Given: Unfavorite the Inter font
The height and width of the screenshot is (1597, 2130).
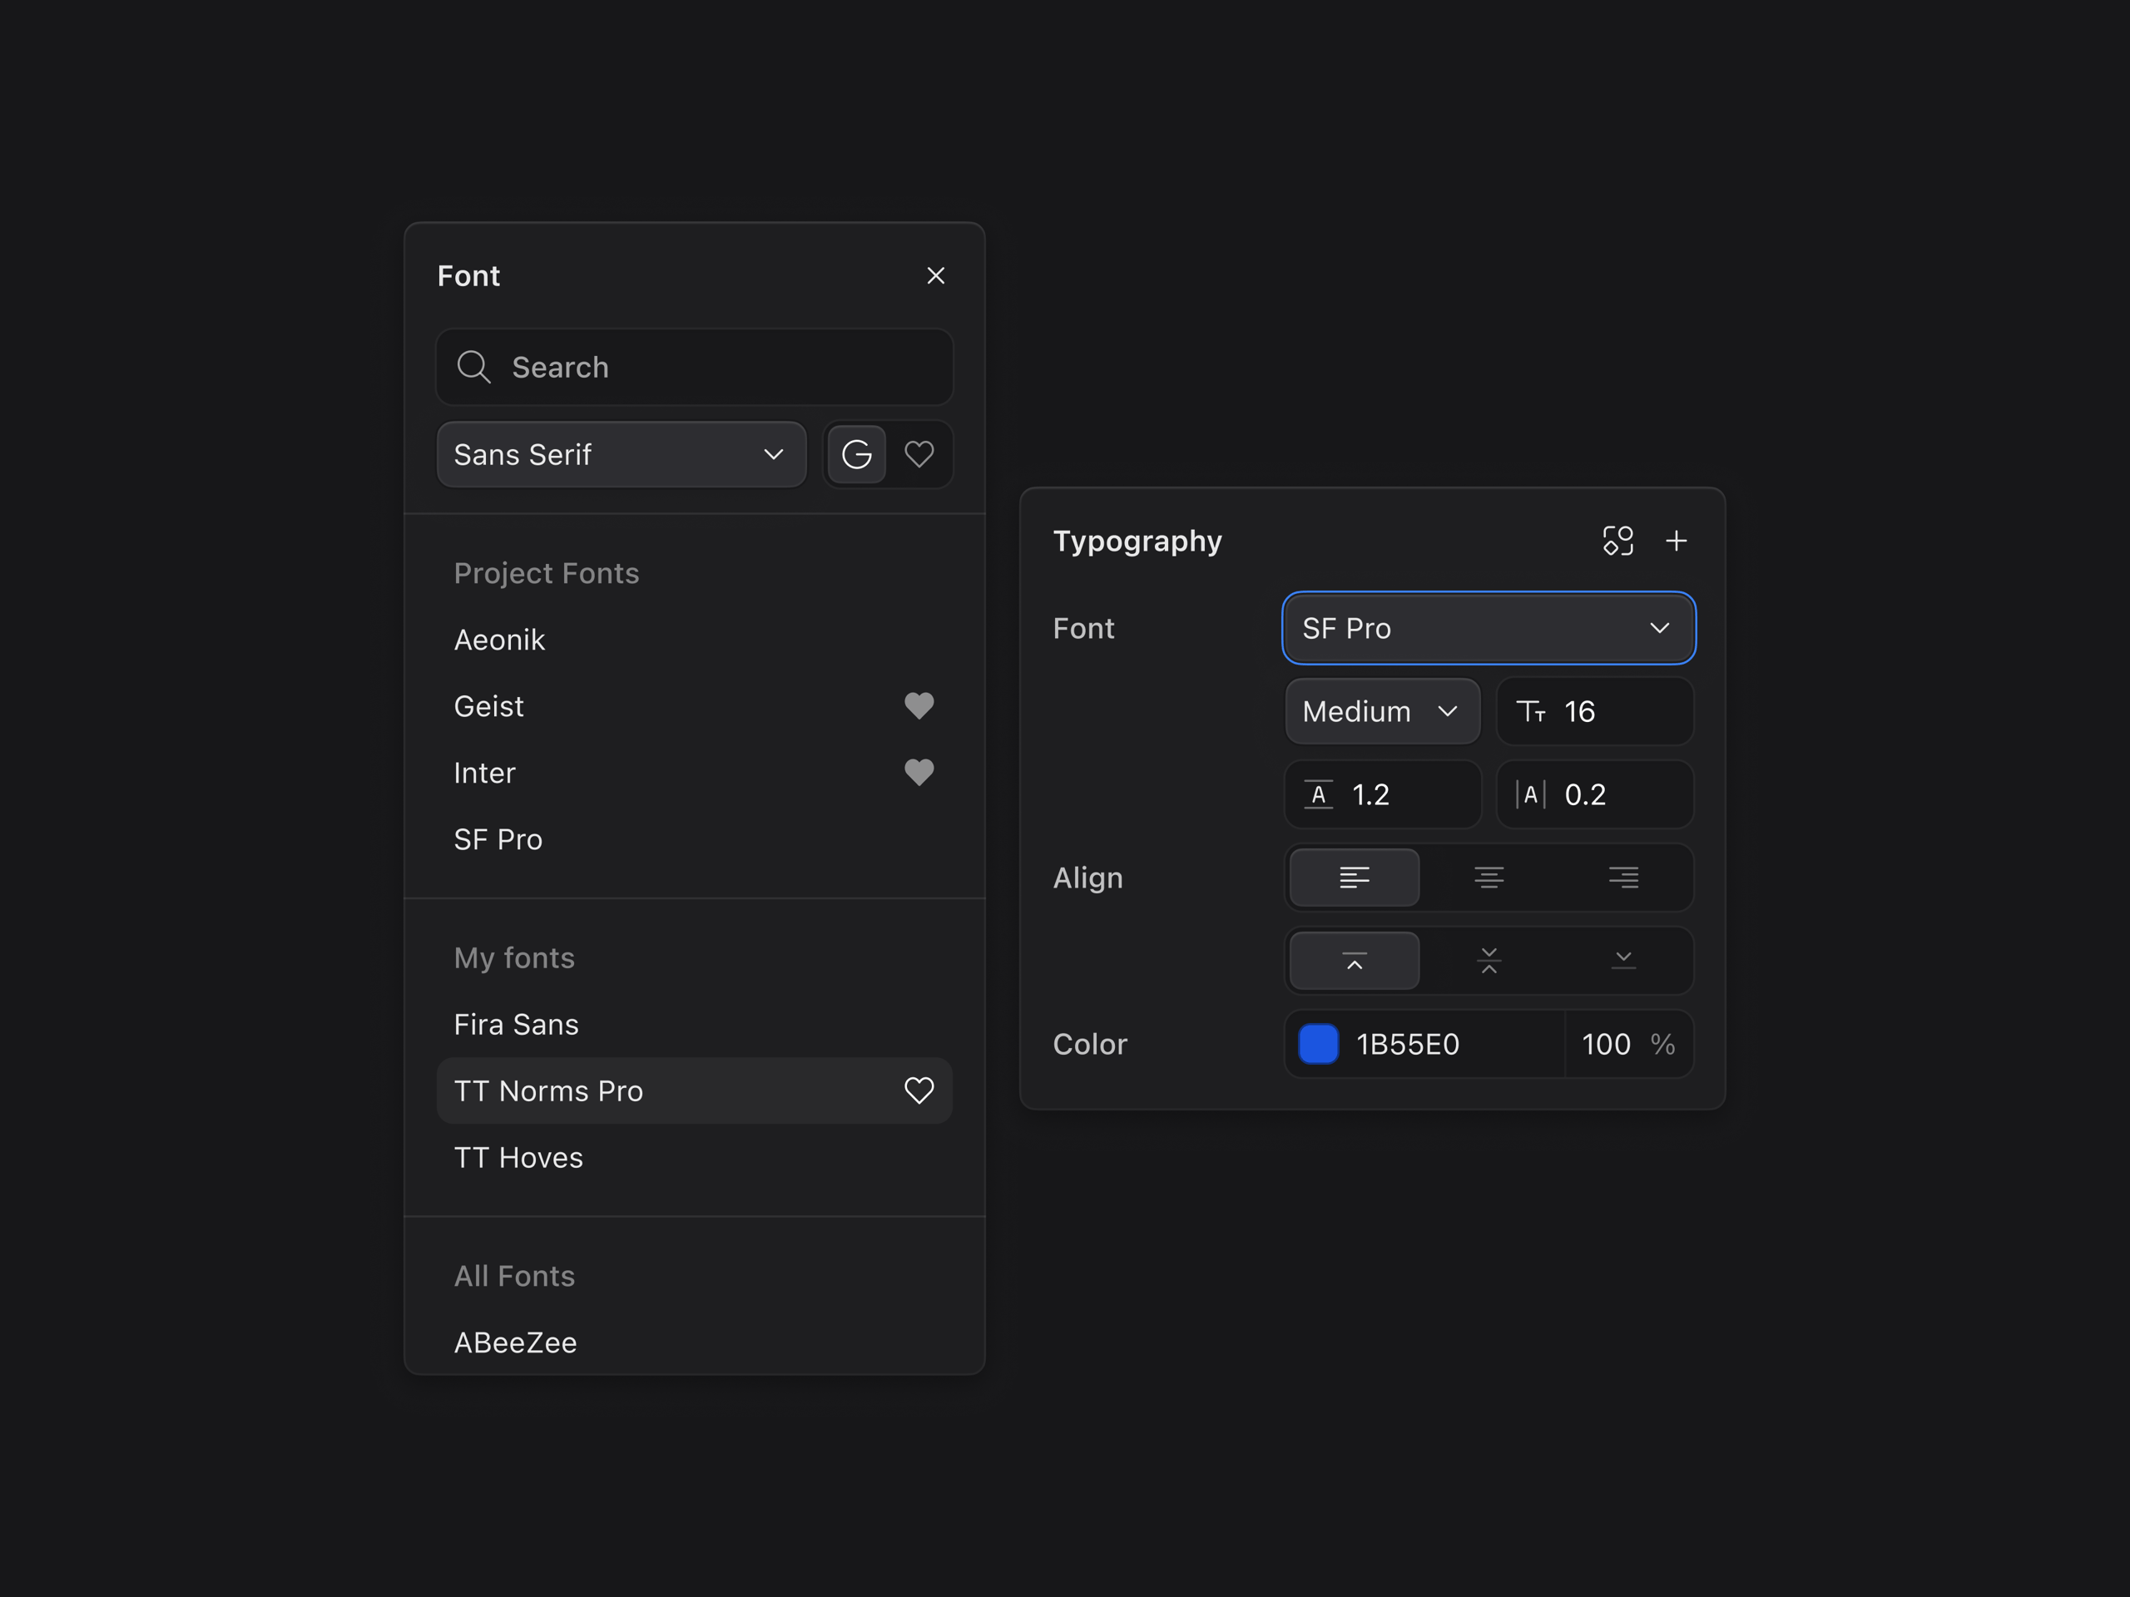Looking at the screenshot, I should 919,772.
